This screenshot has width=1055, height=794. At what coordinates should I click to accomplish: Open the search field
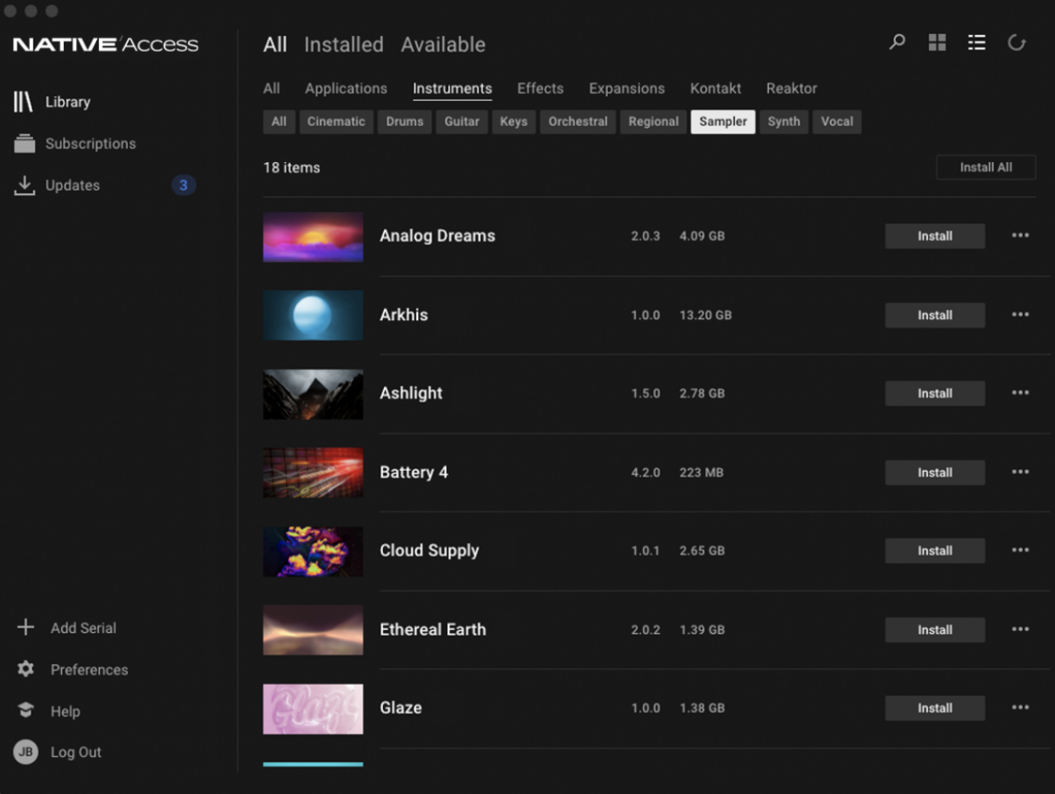pos(896,42)
